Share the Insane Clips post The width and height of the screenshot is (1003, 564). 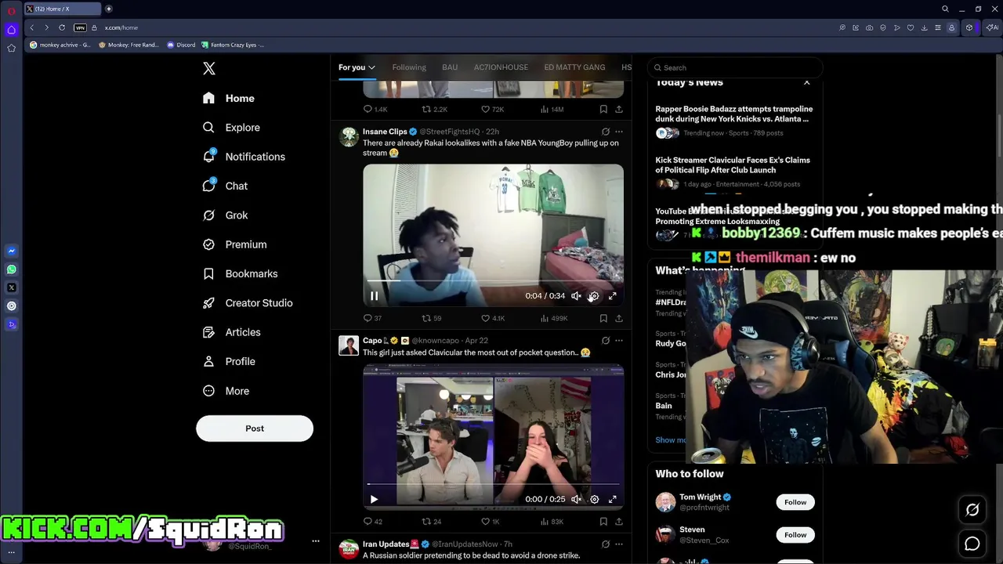tap(619, 318)
